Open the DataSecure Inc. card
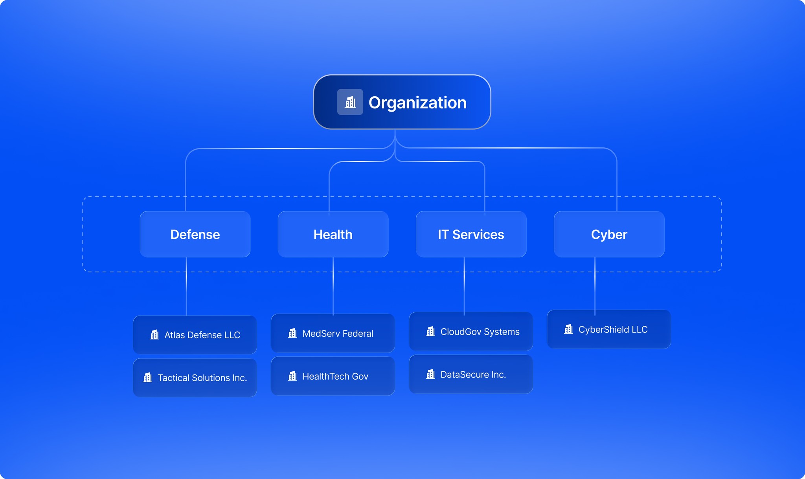The image size is (805, 479). click(473, 375)
